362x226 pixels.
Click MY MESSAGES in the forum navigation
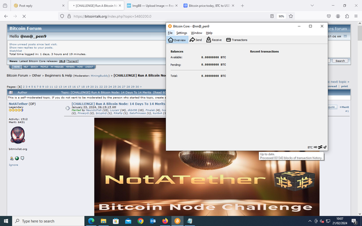click(x=57, y=67)
